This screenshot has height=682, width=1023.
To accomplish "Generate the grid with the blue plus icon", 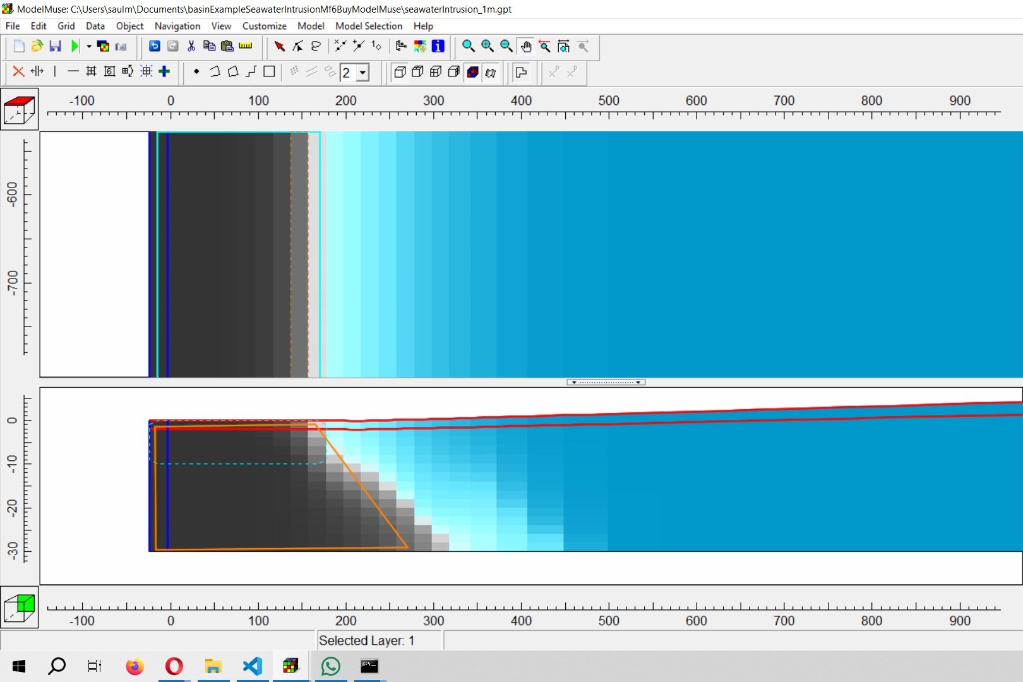I will click(x=165, y=72).
